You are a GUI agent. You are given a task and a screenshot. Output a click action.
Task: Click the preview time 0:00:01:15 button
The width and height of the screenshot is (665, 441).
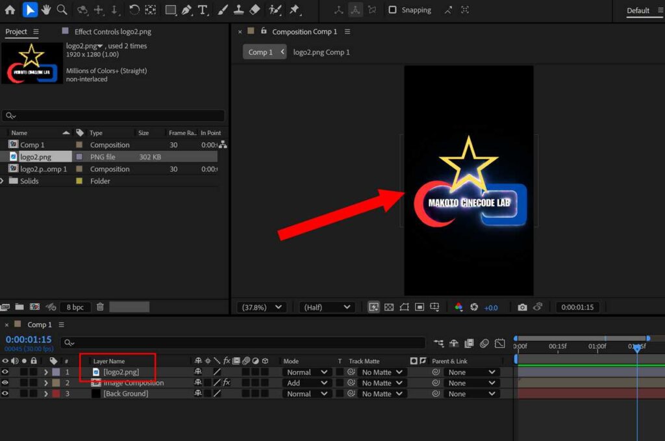tap(577, 307)
